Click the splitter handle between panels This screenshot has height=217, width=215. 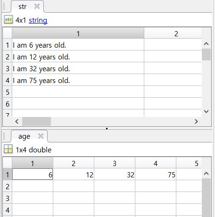[x=107, y=128]
